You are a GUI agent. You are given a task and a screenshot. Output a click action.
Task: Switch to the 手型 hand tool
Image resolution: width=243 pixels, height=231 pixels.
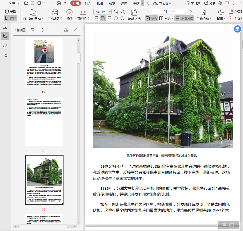coord(10,12)
